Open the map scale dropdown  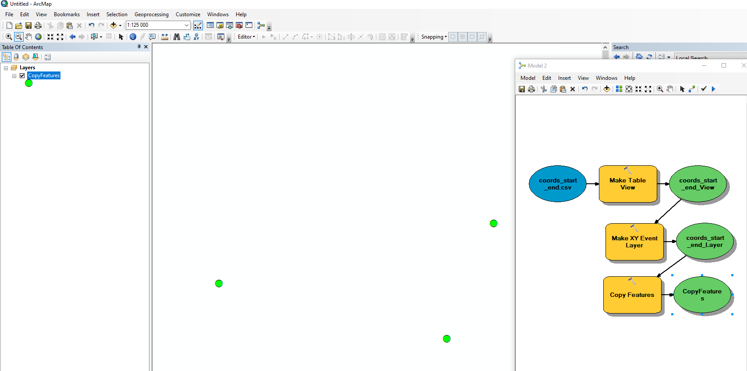pyautogui.click(x=187, y=25)
